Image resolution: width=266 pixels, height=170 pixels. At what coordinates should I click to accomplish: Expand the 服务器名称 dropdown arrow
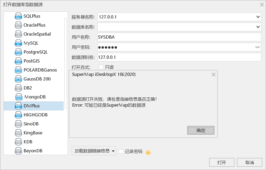click(258, 17)
